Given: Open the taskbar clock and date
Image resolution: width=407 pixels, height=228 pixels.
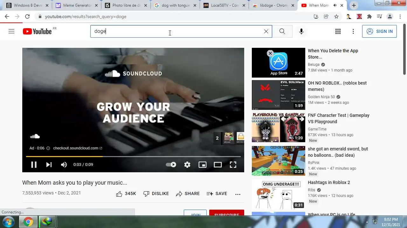Looking at the screenshot, I should pyautogui.click(x=390, y=222).
